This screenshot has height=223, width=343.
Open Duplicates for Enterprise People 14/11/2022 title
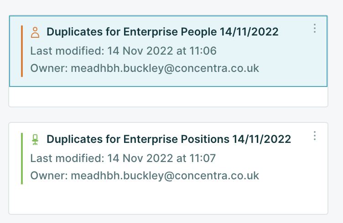point(132,32)
